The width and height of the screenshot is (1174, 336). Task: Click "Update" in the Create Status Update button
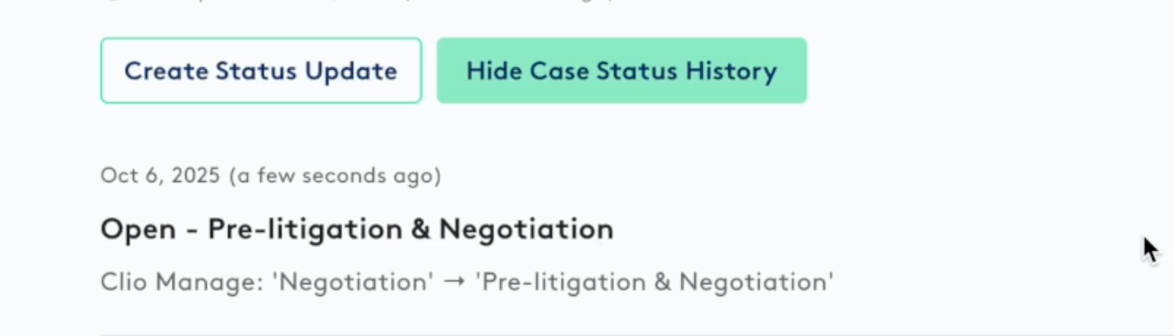tap(351, 70)
